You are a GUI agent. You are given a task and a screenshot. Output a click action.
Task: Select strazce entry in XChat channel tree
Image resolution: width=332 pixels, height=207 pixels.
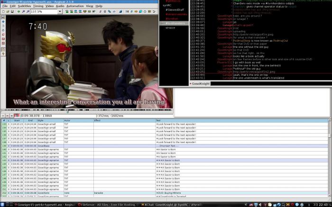click(x=170, y=27)
